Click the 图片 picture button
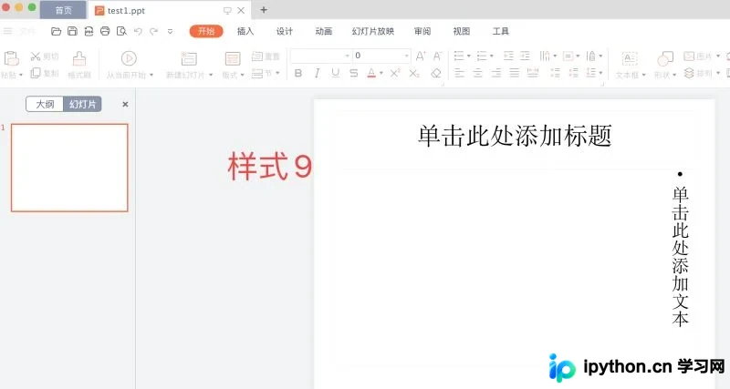Image resolution: width=730 pixels, height=389 pixels. click(700, 56)
